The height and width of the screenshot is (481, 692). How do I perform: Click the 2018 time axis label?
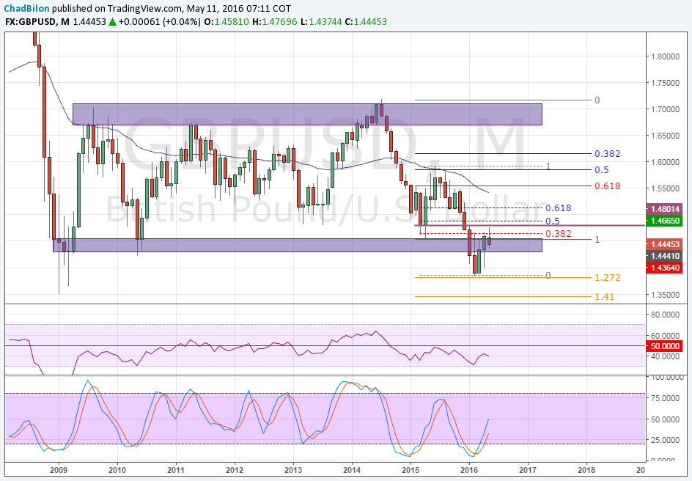click(586, 470)
